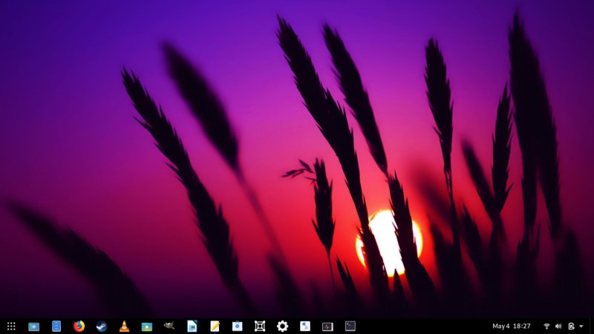
Task: Start VLC media player
Action: click(124, 326)
